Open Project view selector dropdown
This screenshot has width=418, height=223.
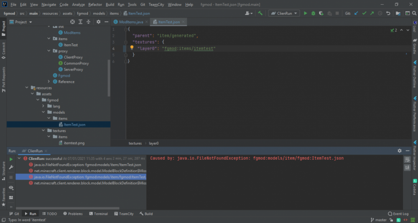(x=21, y=22)
